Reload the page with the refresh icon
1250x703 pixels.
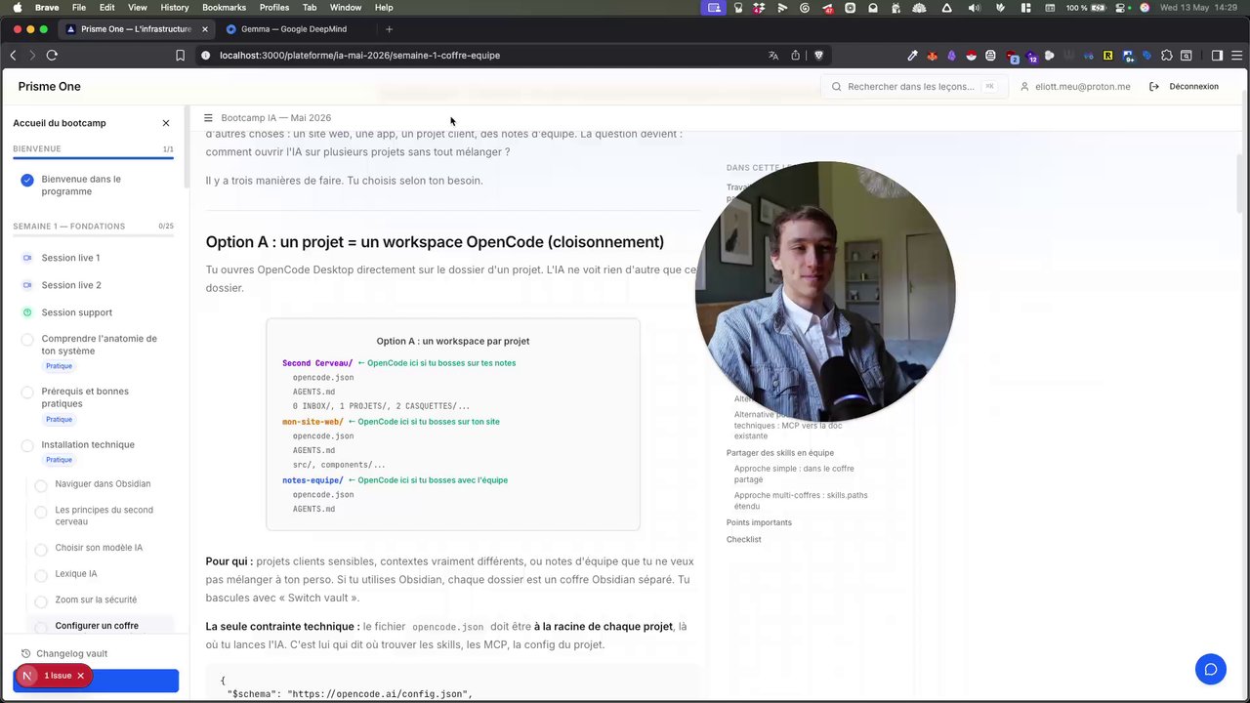point(52,56)
